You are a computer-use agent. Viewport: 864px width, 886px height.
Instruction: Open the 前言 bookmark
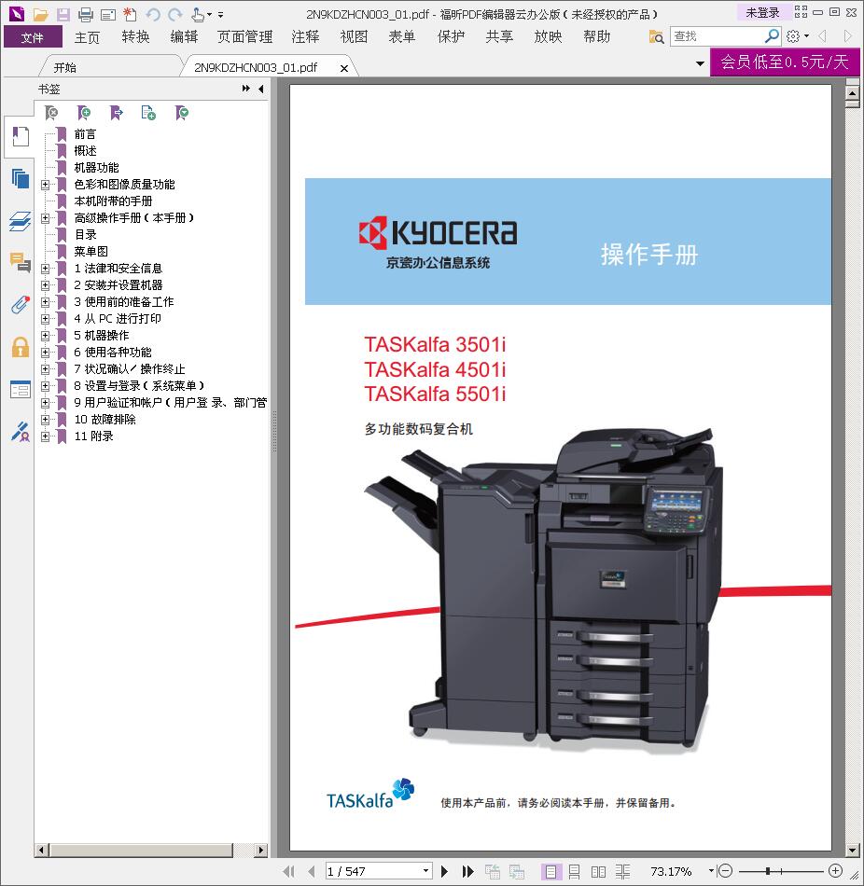pos(85,134)
